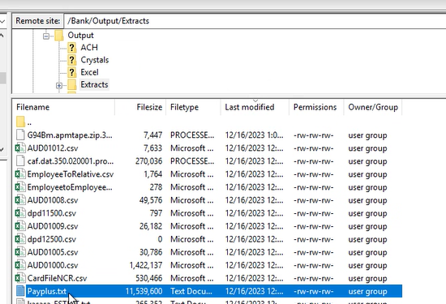Select file AUD01008.csv
The height and width of the screenshot is (304, 446).
[53, 200]
